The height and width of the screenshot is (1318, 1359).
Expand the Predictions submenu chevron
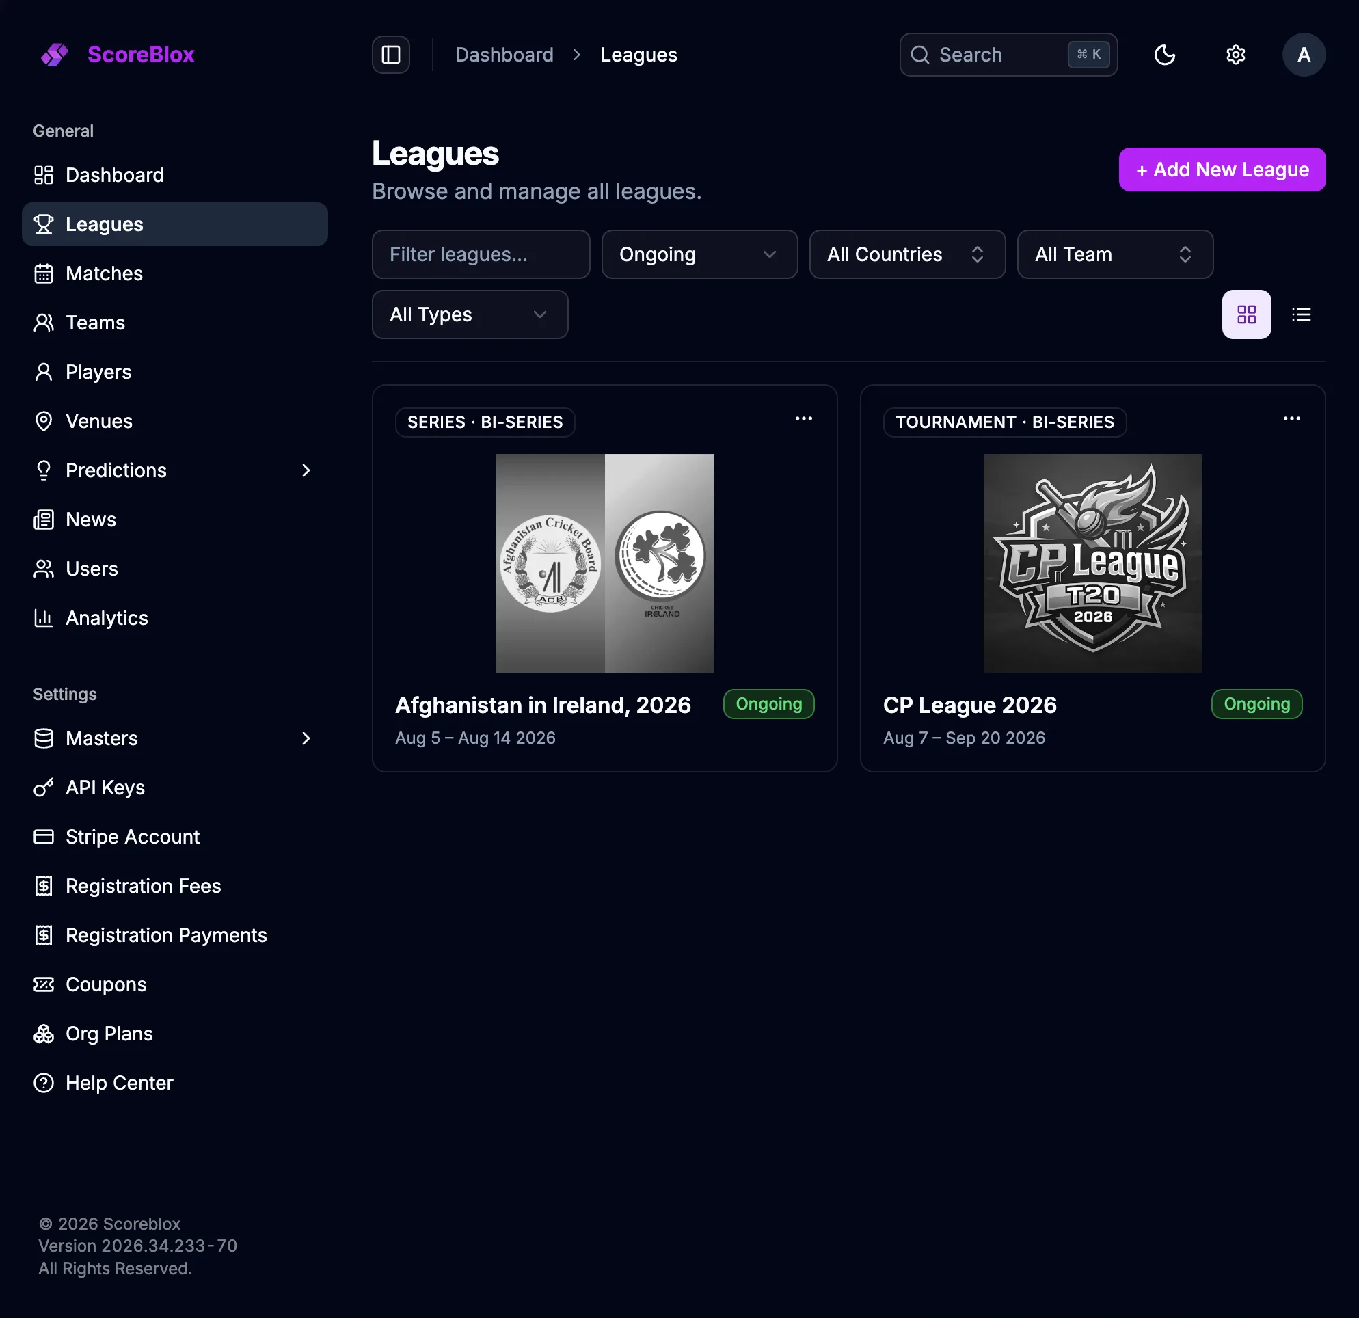point(306,470)
